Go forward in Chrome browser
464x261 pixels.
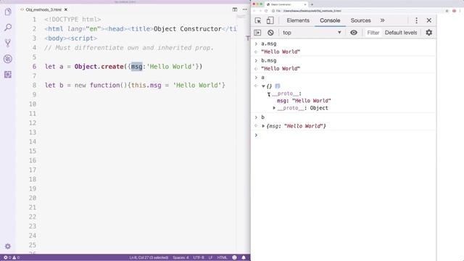pos(260,11)
